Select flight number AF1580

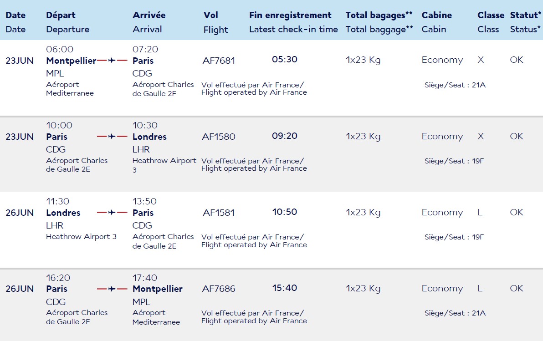(219, 137)
